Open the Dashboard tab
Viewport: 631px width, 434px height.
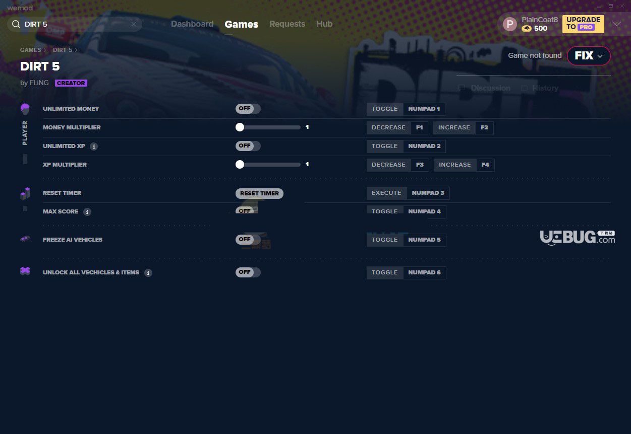coord(192,24)
